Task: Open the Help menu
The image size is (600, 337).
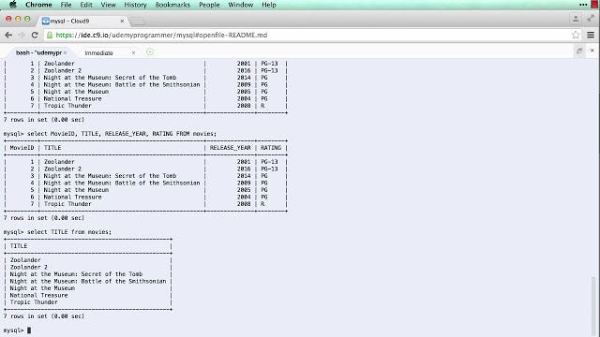Action: coord(269,5)
